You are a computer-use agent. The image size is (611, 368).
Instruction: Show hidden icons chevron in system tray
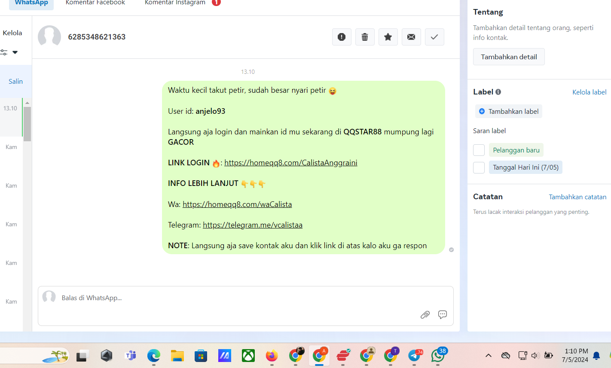point(489,356)
